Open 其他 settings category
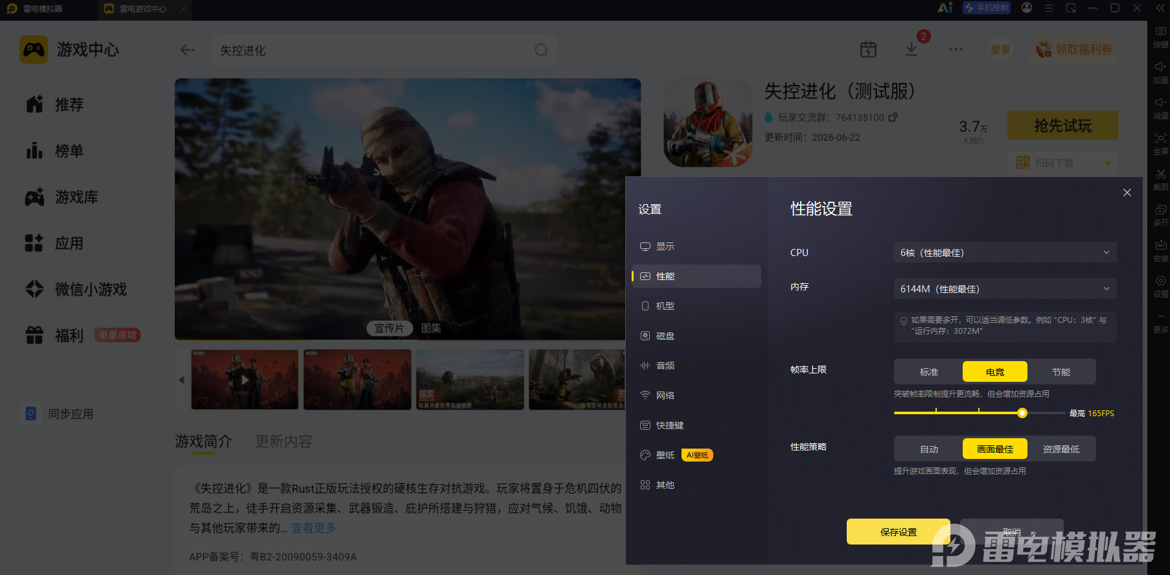Viewport: 1170px width, 575px height. pos(696,485)
